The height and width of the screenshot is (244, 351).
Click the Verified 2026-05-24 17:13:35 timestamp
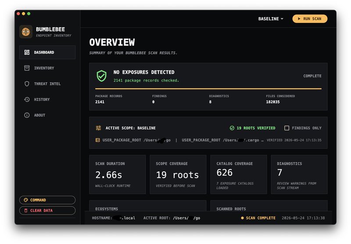[294, 140]
